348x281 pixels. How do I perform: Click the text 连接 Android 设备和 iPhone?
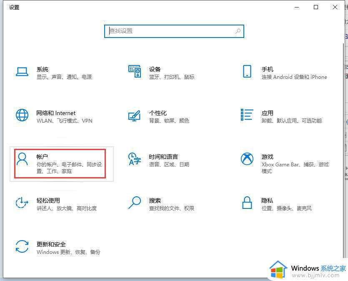[x=294, y=77]
